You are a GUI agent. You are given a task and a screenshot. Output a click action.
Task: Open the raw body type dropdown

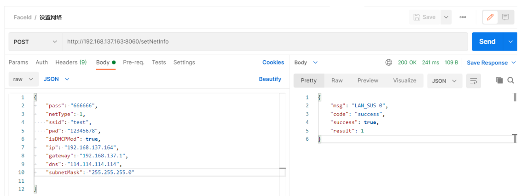[x=23, y=79]
